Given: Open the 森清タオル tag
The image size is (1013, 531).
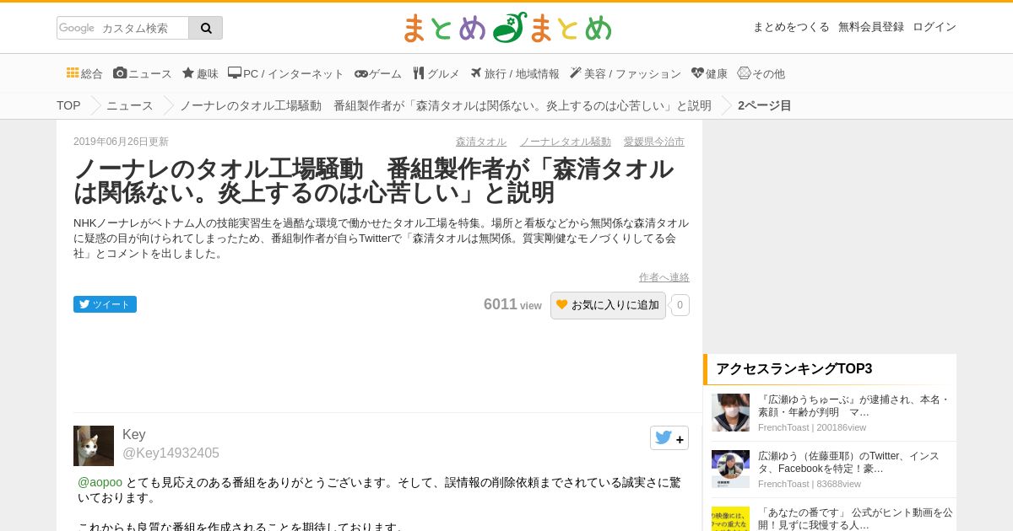Looking at the screenshot, I should pyautogui.click(x=481, y=142).
